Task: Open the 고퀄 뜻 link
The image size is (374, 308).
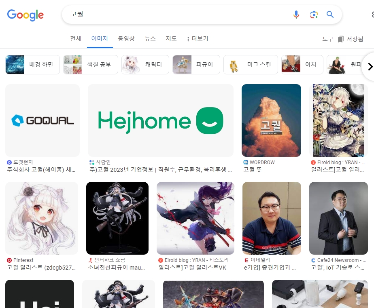Action: [252, 170]
